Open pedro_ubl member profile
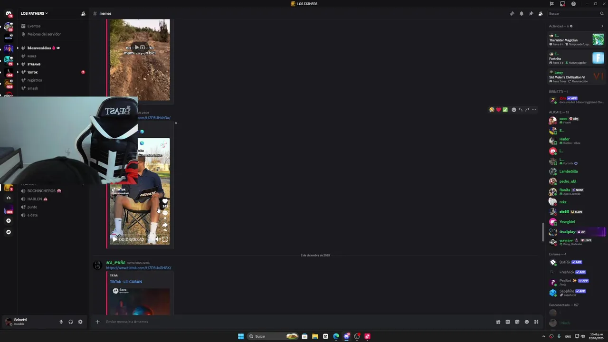Screen dimensions: 608x342 point(576,181)
